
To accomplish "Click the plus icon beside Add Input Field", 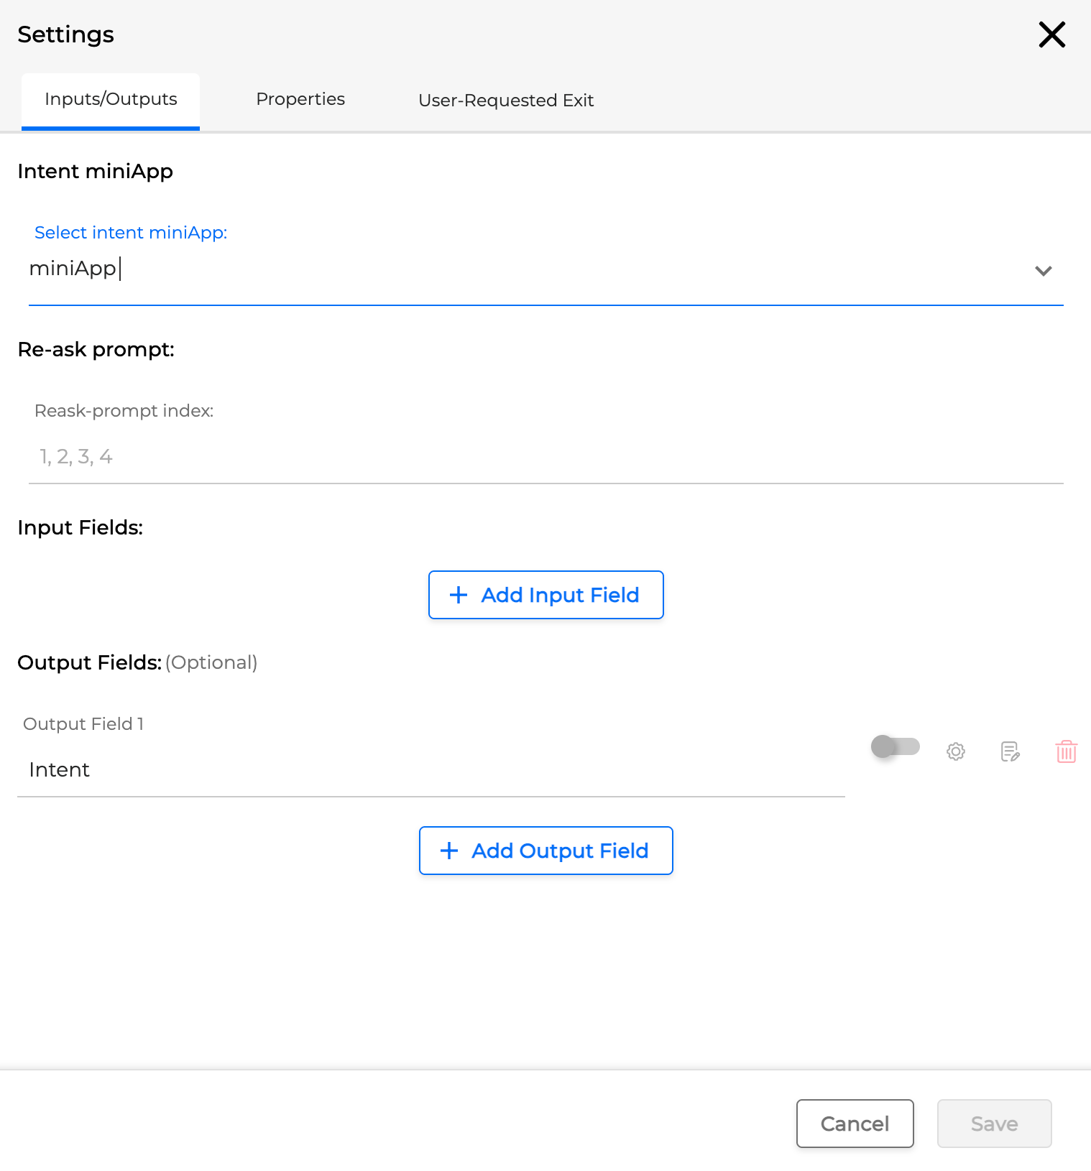I will (x=458, y=595).
